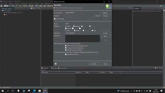Click the New file toolbar icon
165x93 pixels.
[x=1, y=6]
